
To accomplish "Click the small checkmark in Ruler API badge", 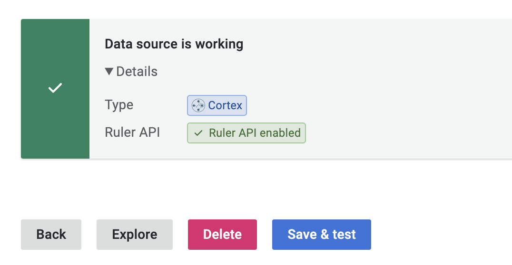I will (x=199, y=133).
